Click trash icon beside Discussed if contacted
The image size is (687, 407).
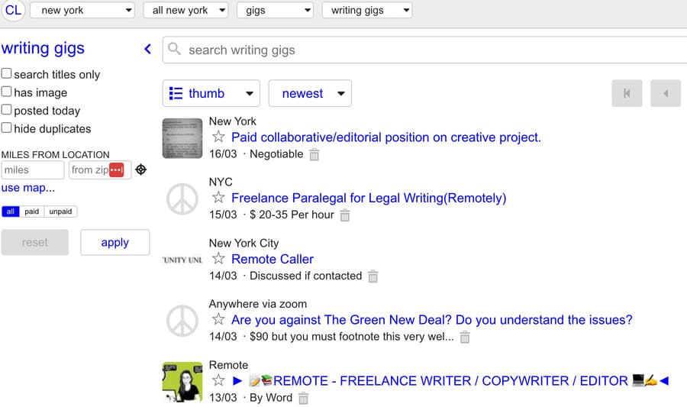pyautogui.click(x=373, y=276)
